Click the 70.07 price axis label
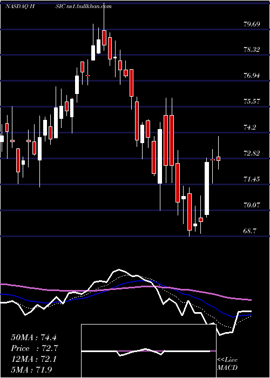Image resolution: width=270 pixels, height=378 pixels. click(252, 205)
